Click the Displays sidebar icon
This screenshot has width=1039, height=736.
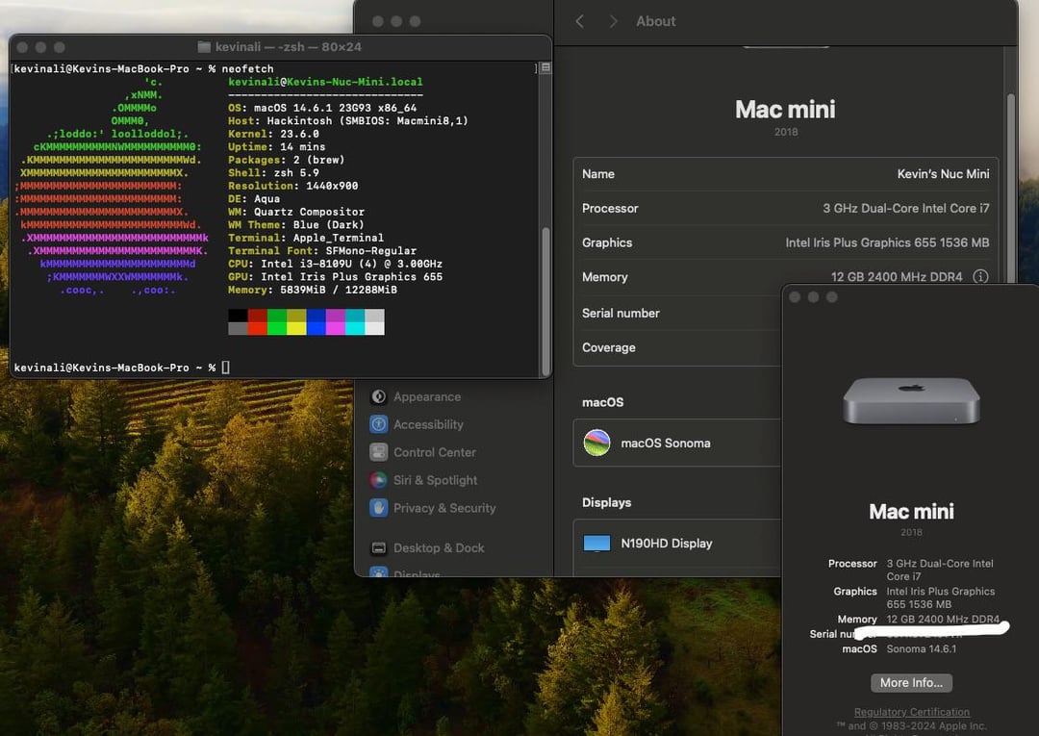[x=379, y=572]
